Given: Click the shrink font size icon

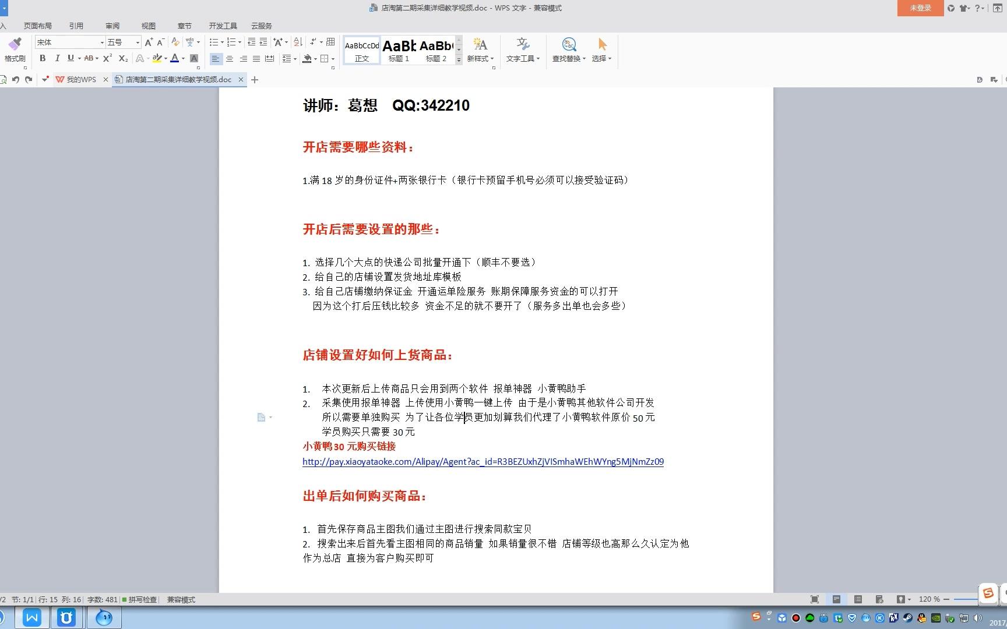Looking at the screenshot, I should point(160,42).
